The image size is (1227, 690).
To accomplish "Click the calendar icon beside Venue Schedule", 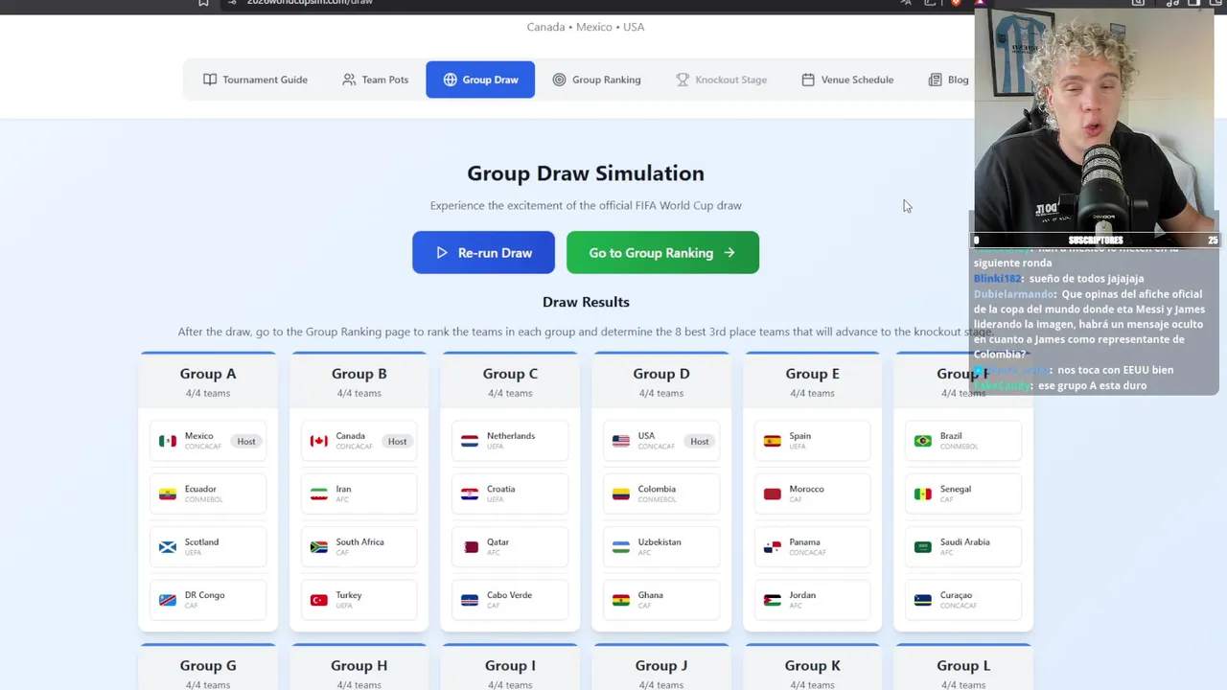I will 808,80.
